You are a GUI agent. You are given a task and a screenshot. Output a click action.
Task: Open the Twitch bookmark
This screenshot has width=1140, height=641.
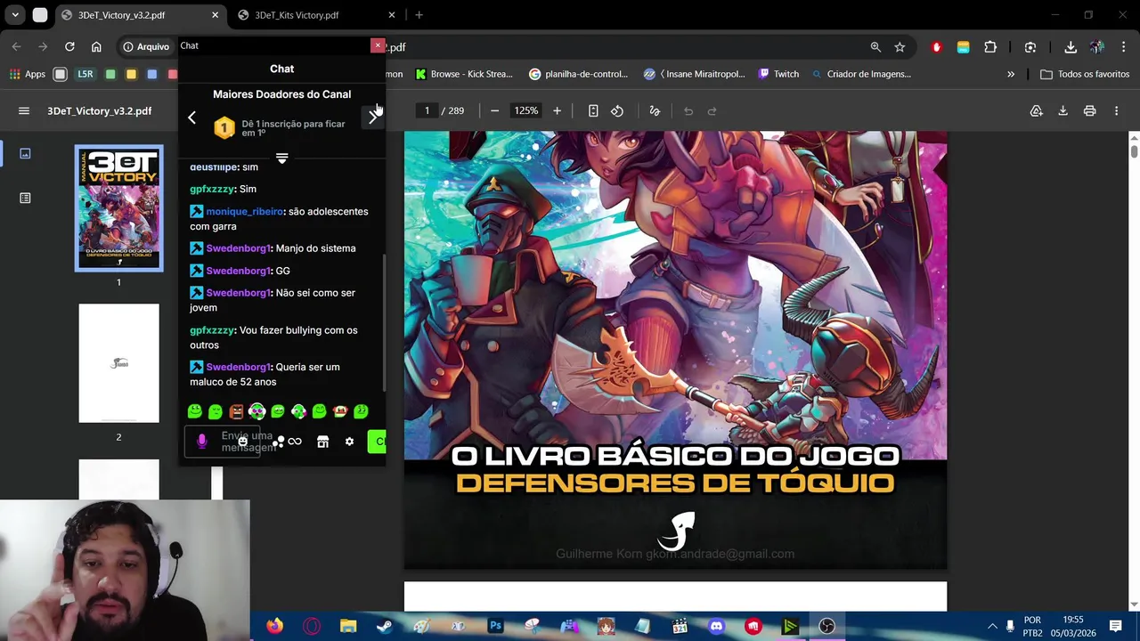[778, 74]
